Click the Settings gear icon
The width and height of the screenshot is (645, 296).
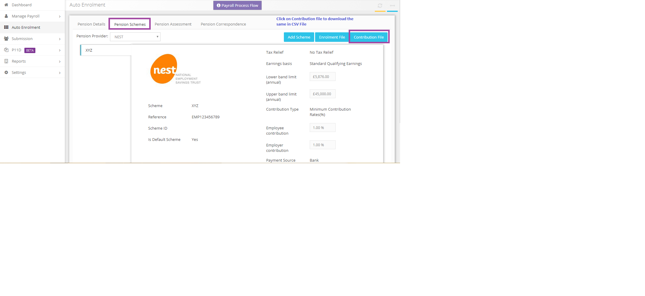6,72
